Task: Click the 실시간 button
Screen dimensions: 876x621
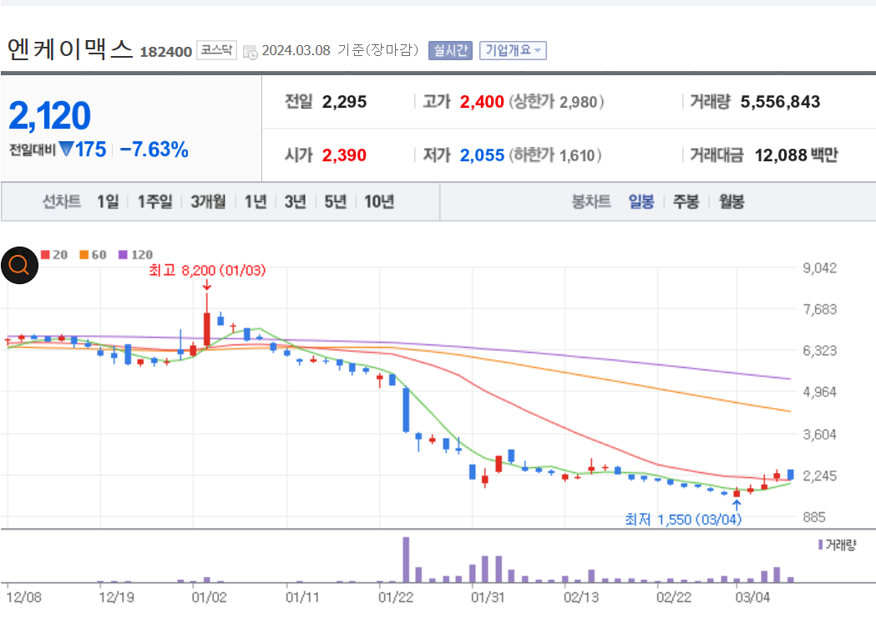Action: (x=450, y=50)
